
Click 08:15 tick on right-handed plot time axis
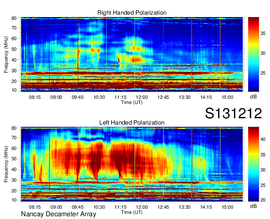(35, 97)
